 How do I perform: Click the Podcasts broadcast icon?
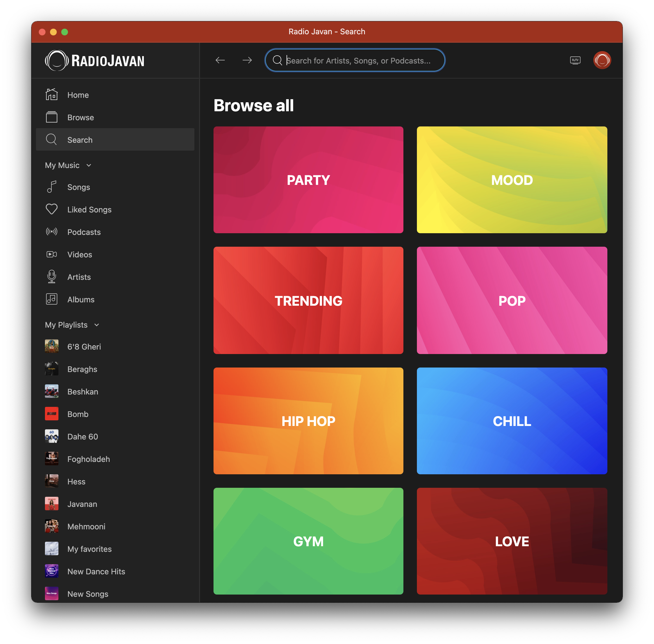[51, 232]
